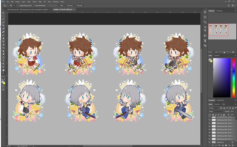The image size is (237, 147).
Task: Select the Pen tool
Action: [x=3, y=57]
